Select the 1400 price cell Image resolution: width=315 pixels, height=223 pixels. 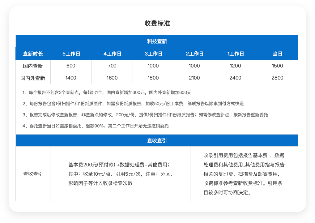tap(71, 78)
